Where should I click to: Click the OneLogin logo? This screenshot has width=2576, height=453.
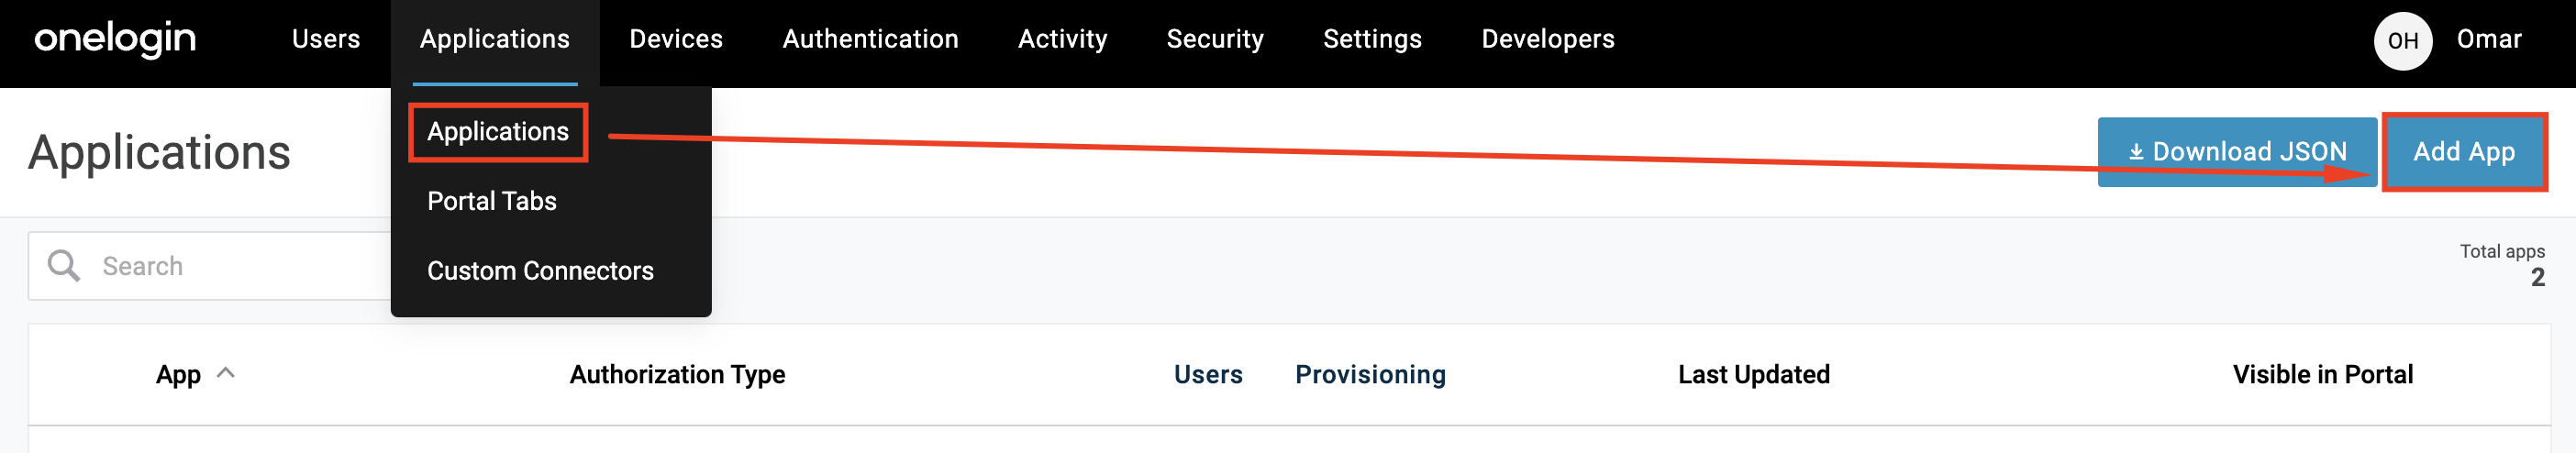tap(115, 40)
